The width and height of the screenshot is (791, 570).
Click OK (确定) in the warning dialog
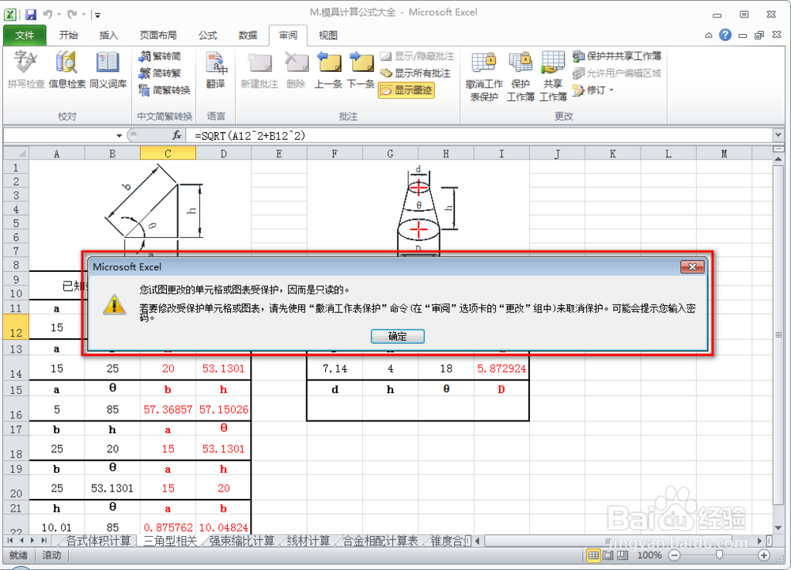(x=398, y=336)
